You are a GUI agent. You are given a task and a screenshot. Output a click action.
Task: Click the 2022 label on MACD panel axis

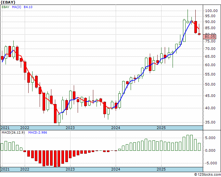25,169
